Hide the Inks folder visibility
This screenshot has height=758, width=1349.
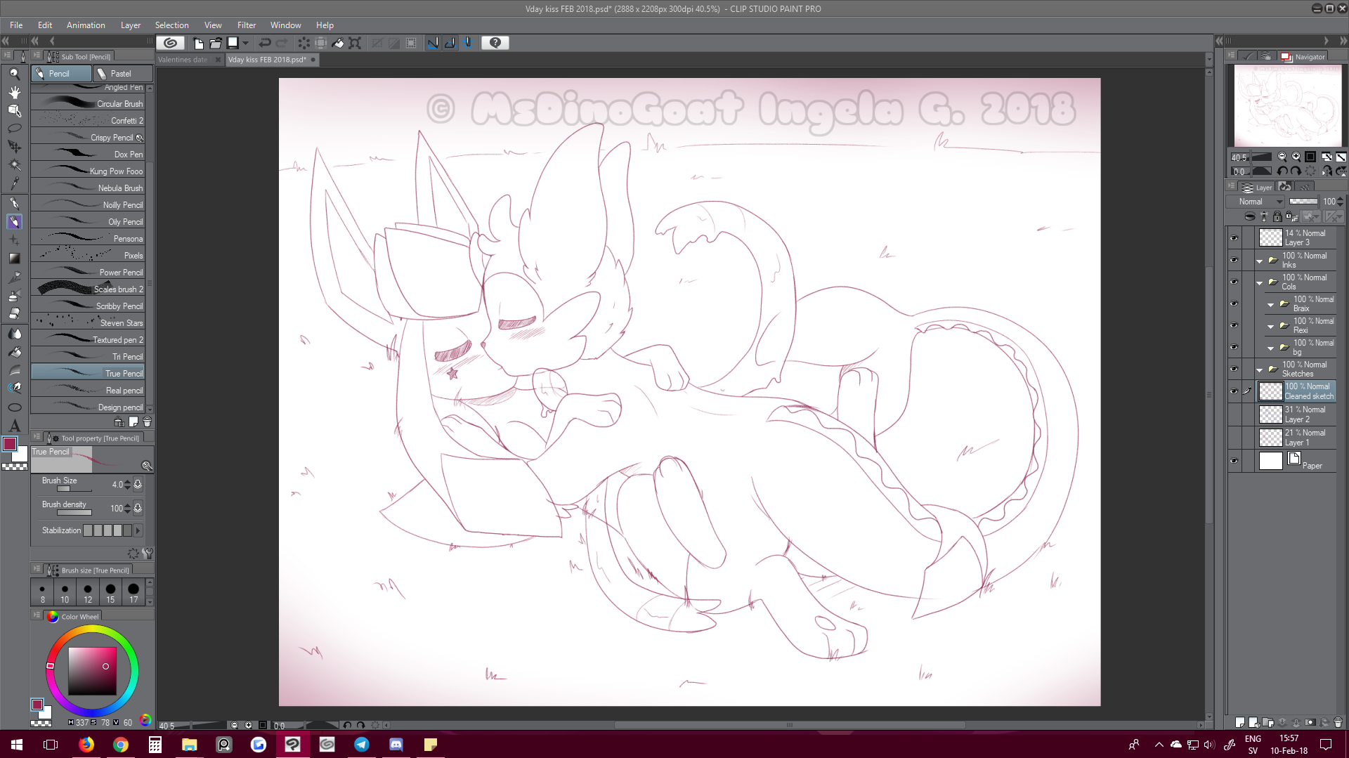(x=1234, y=260)
